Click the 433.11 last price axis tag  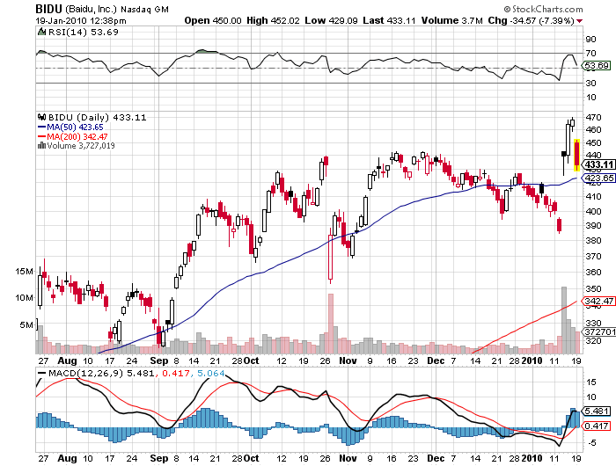coord(598,165)
